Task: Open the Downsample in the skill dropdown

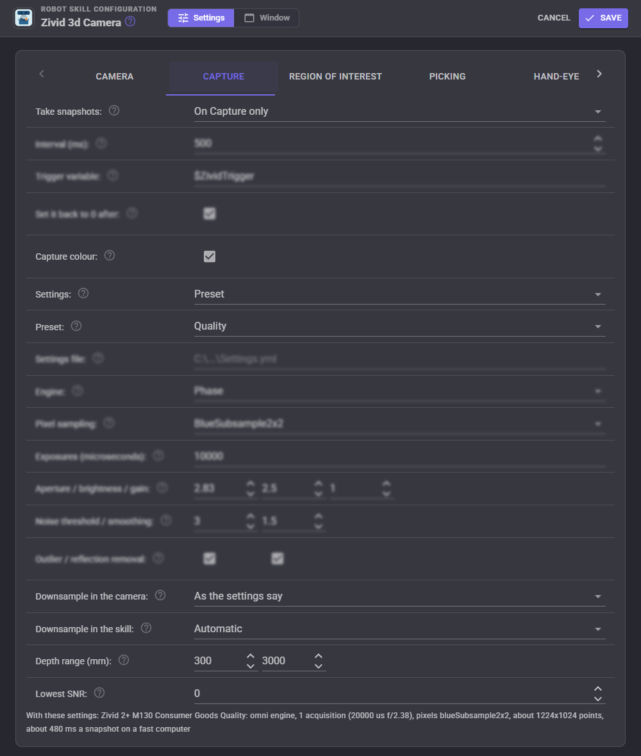Action: [399, 629]
